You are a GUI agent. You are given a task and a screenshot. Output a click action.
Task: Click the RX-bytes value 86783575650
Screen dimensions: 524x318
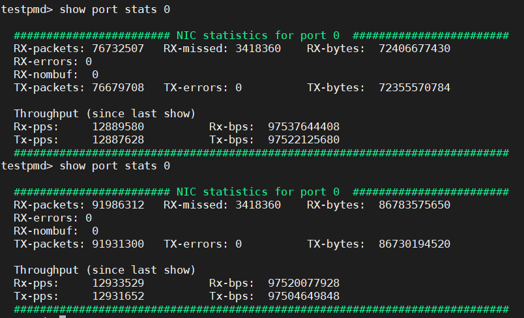coord(414,205)
